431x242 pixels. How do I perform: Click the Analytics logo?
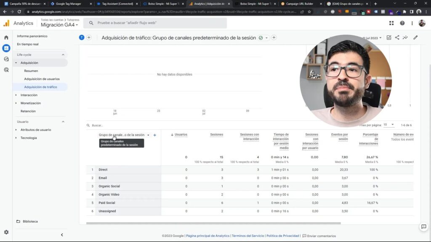tap(6, 24)
